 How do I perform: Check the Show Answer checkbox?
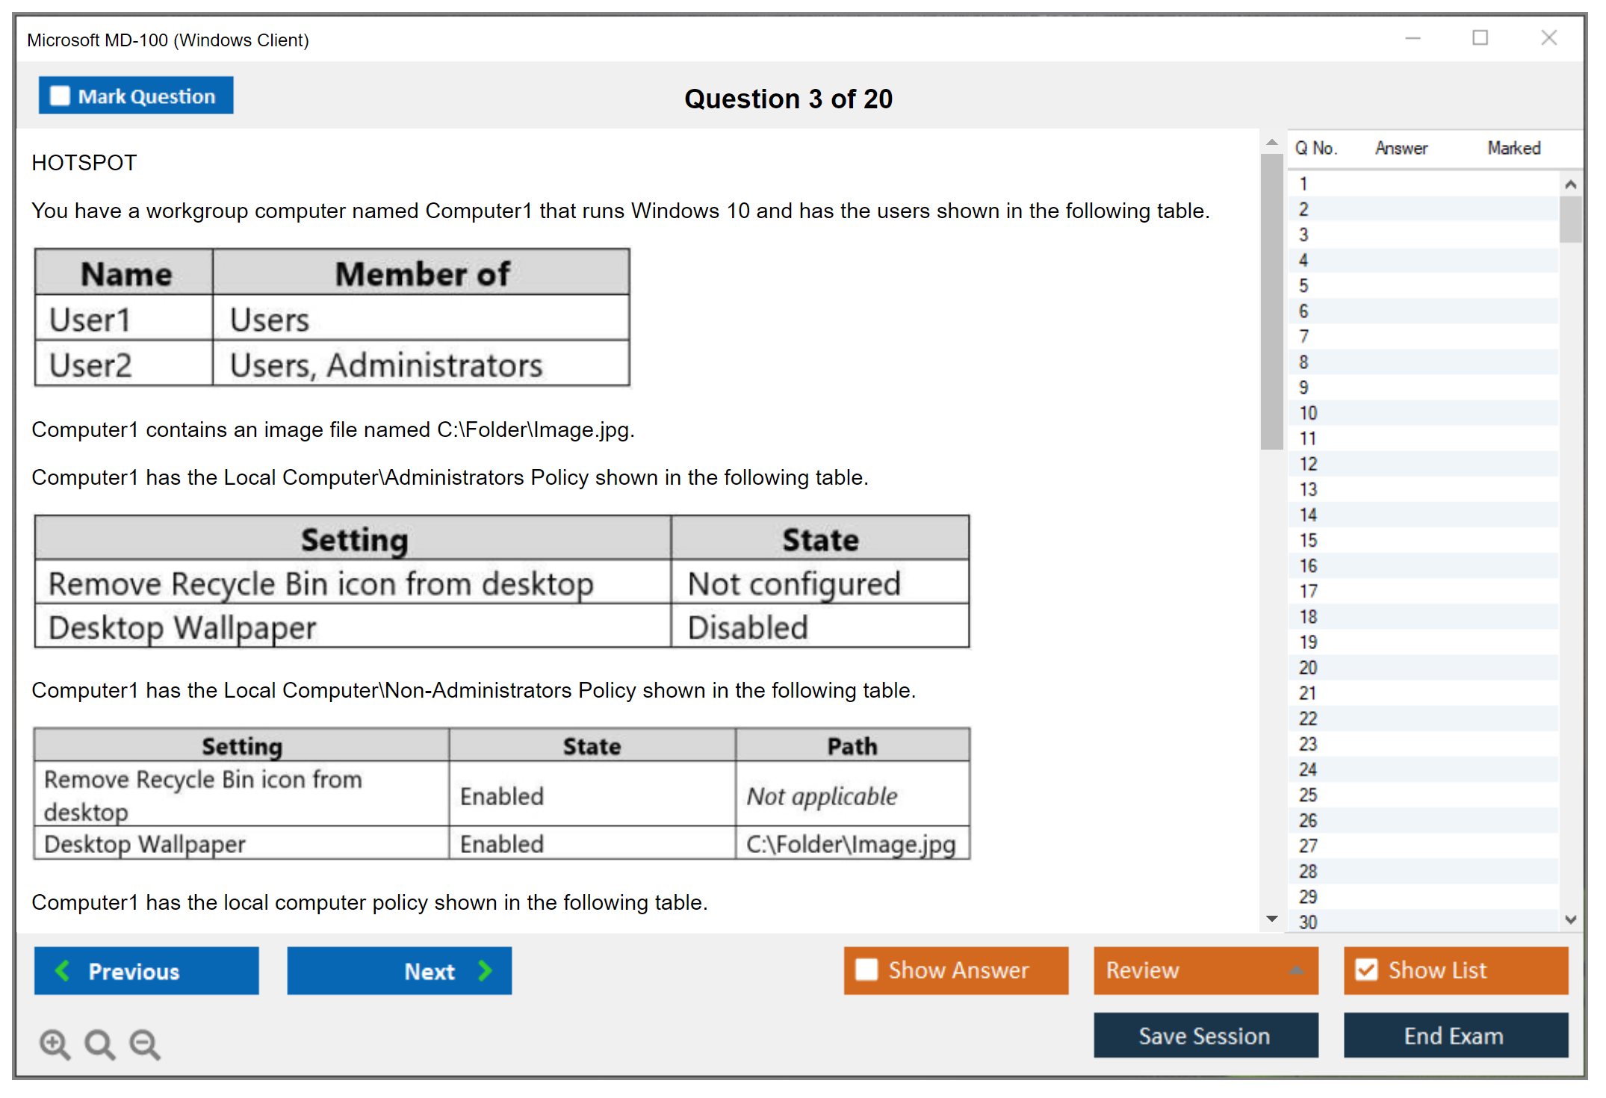point(866,970)
